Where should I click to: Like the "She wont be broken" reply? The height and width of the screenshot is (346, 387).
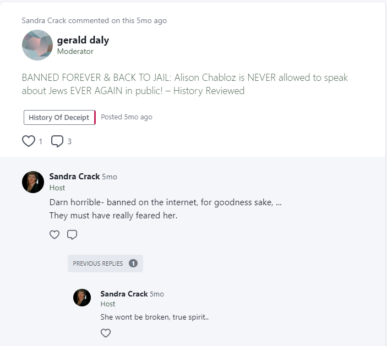click(x=106, y=333)
